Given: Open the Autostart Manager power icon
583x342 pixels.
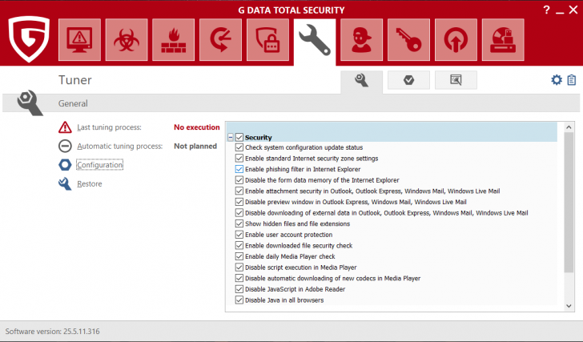Looking at the screenshot, I should coord(456,40).
